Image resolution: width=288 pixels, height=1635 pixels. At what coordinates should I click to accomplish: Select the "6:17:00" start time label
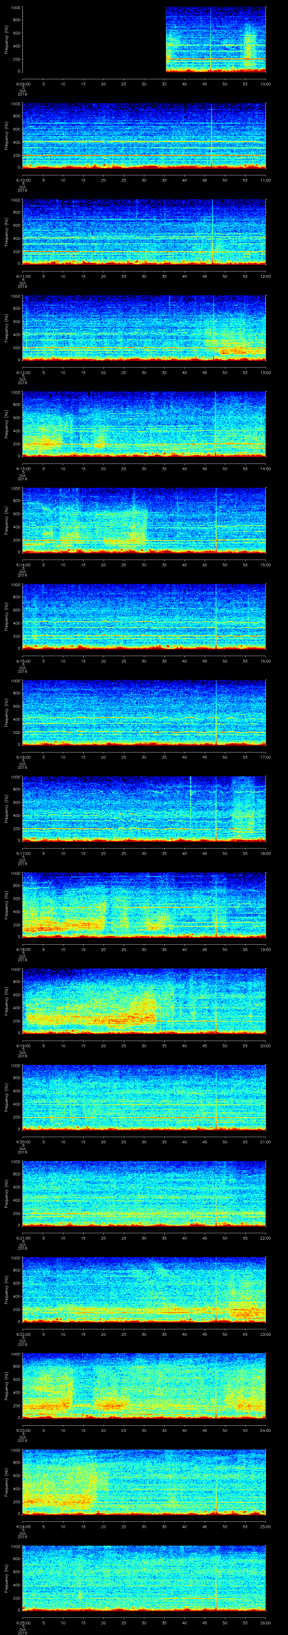[23, 853]
